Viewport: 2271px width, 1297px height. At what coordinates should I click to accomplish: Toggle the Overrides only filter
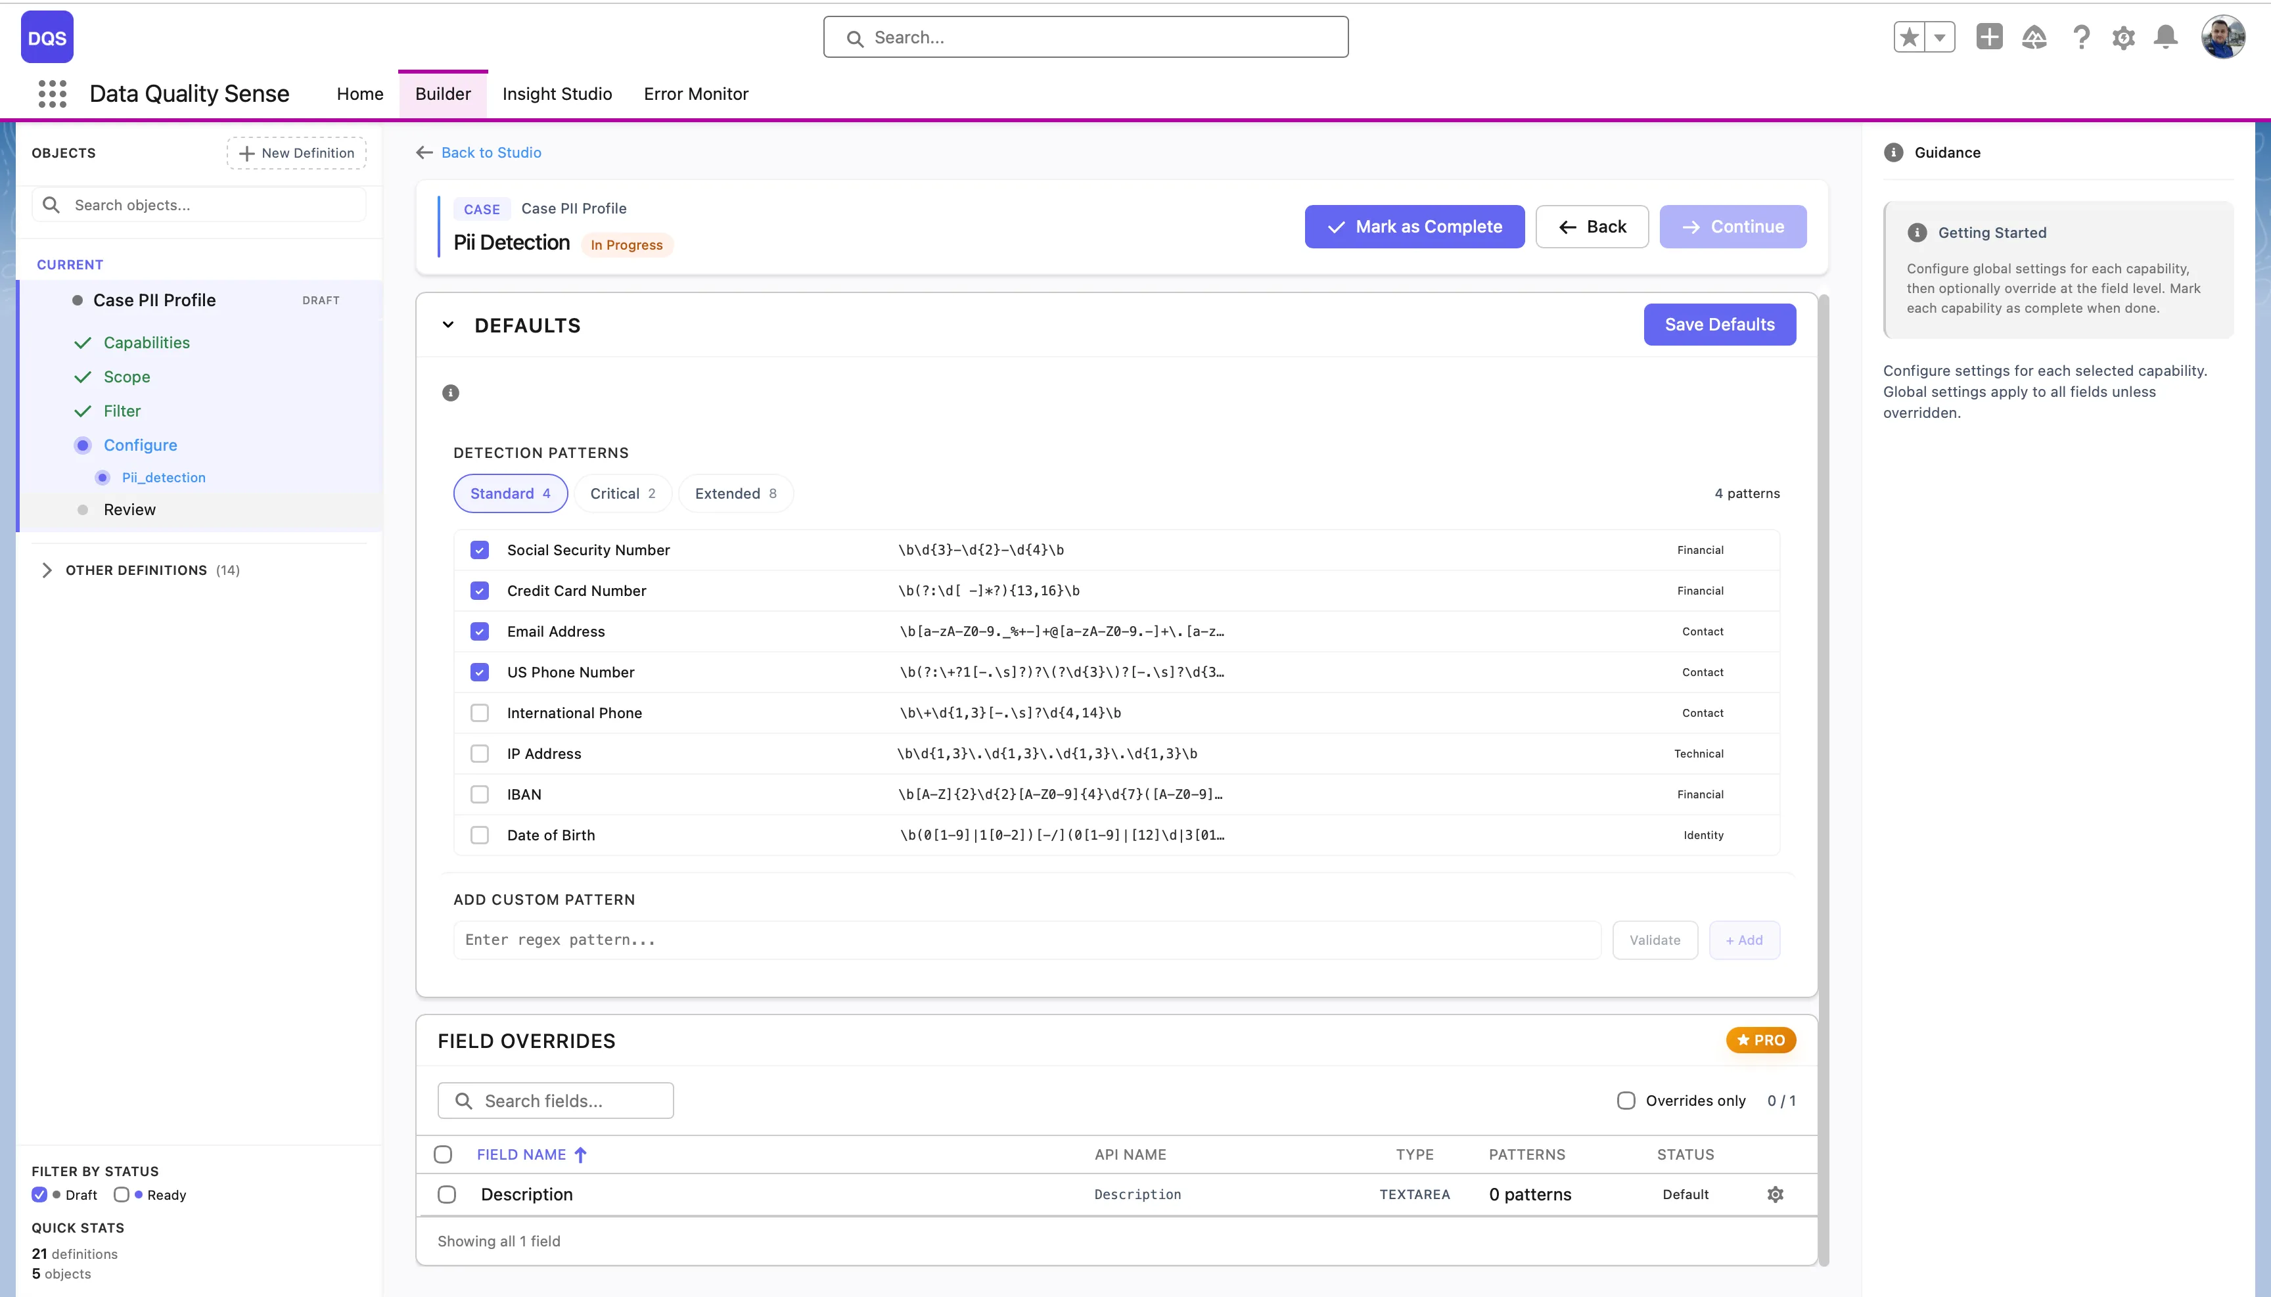1627,1100
